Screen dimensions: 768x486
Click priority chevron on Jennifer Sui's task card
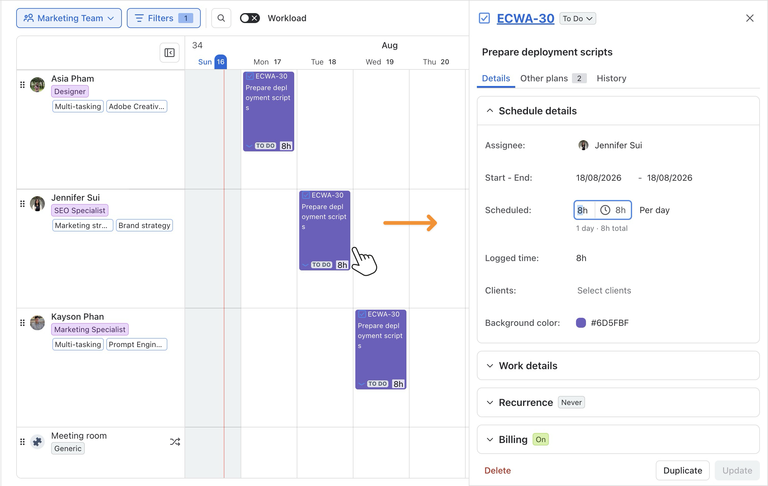point(305,265)
